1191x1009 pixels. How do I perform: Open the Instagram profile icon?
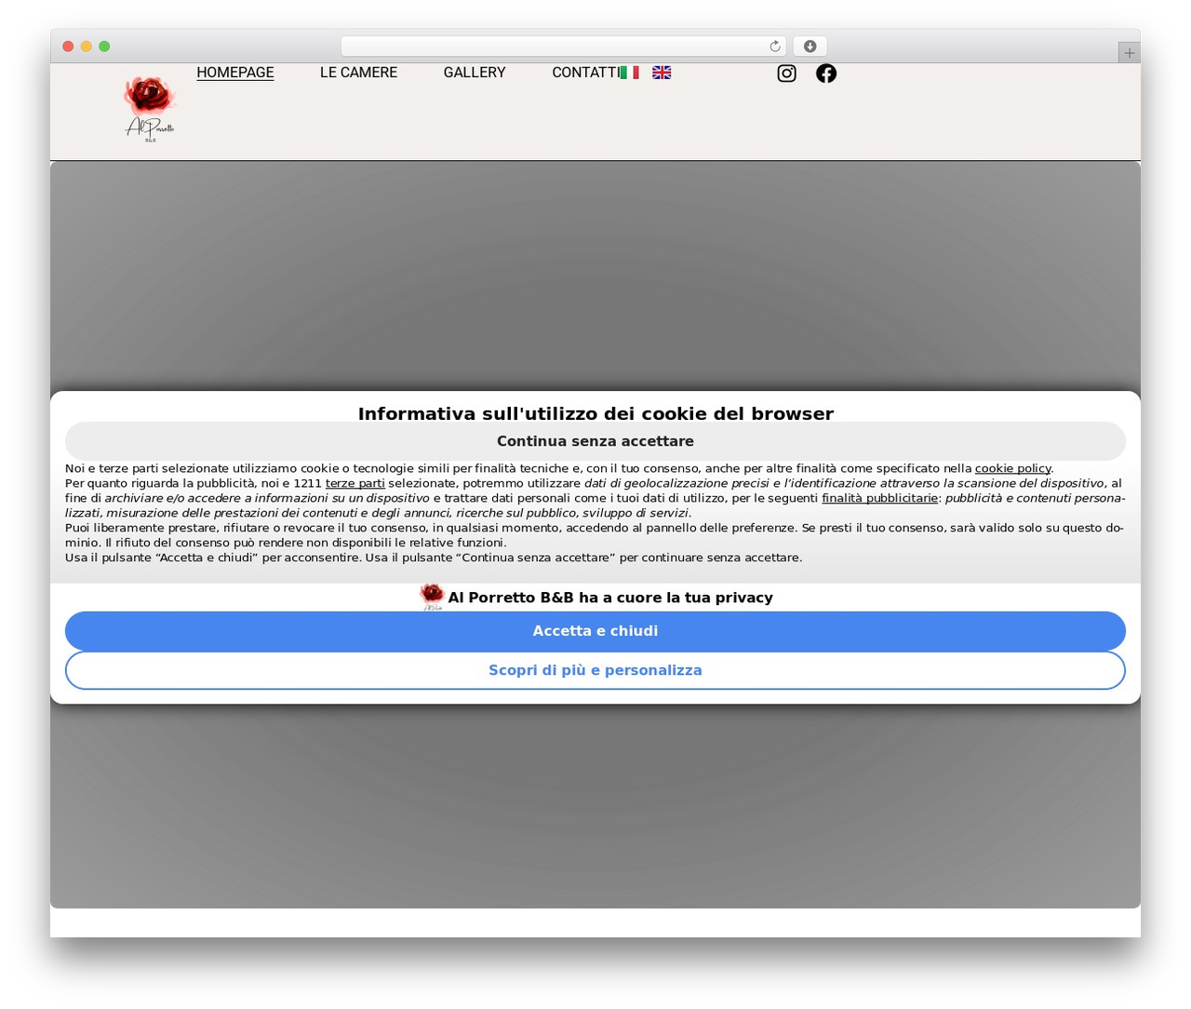[x=786, y=74]
